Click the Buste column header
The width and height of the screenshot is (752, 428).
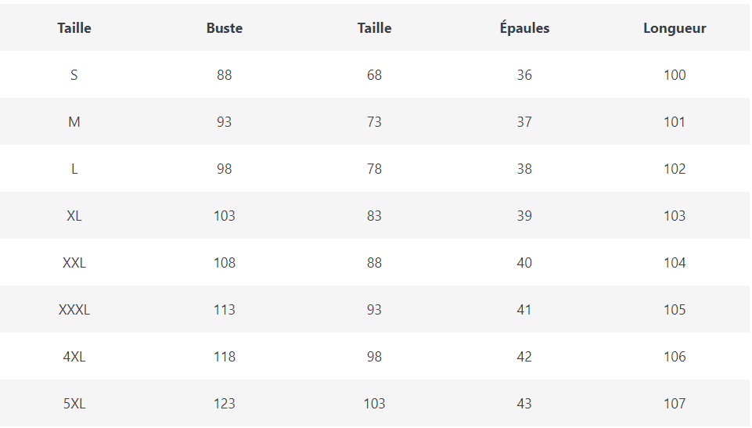[225, 28]
